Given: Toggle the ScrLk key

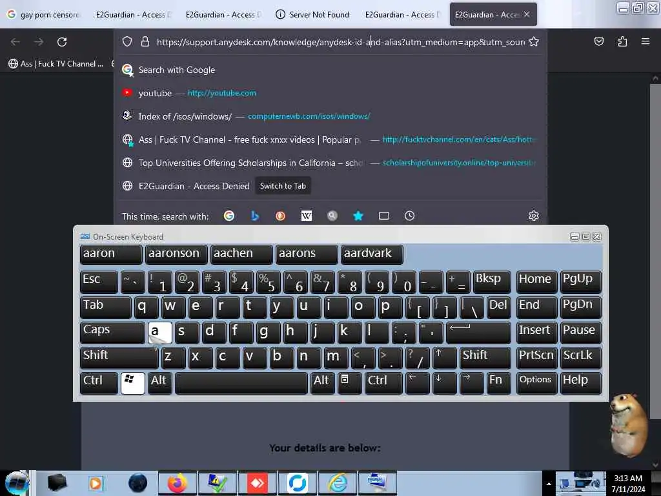Looking at the screenshot, I should 580,358.
